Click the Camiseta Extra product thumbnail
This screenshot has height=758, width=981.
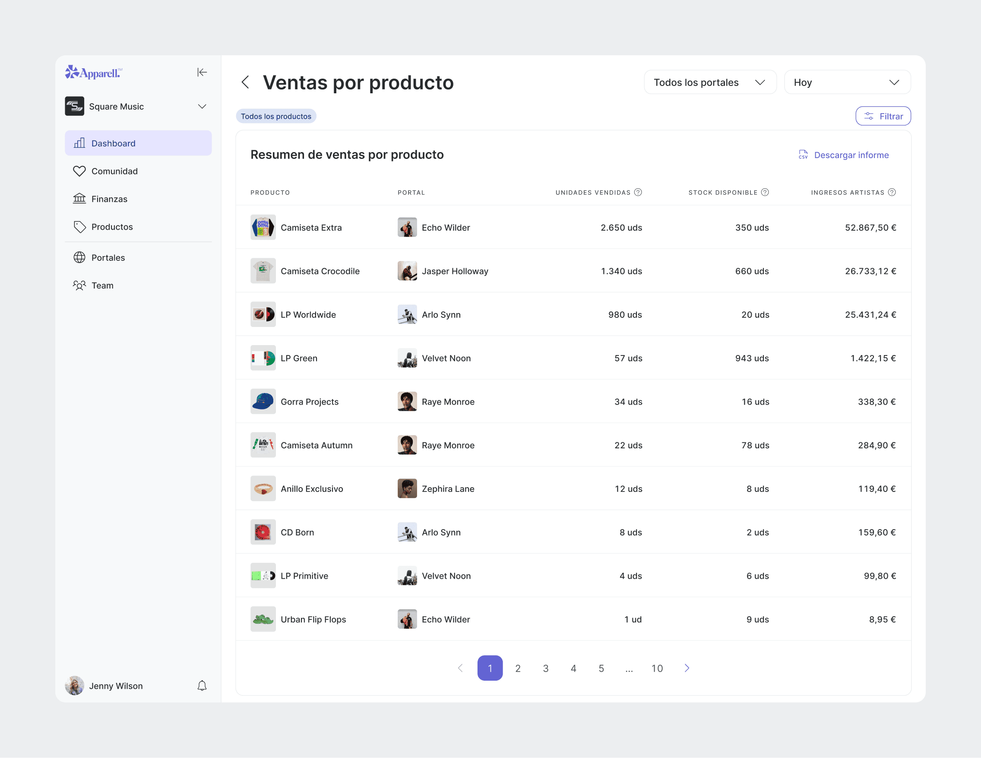pyautogui.click(x=263, y=227)
